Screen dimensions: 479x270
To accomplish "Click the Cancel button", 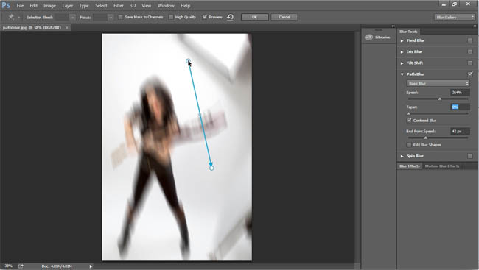I will pos(284,17).
